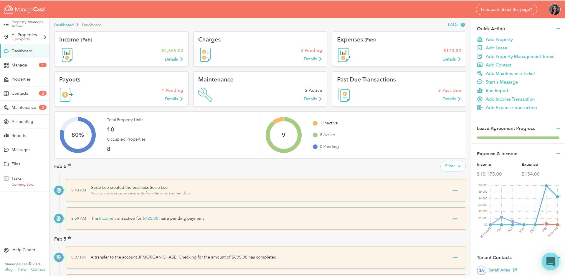Collapse the Expense & Income panel
This screenshot has width=565, height=280.
coord(559,154)
